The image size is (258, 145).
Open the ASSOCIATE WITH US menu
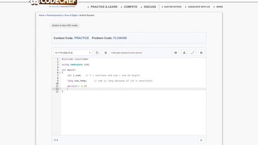coord(199,7)
